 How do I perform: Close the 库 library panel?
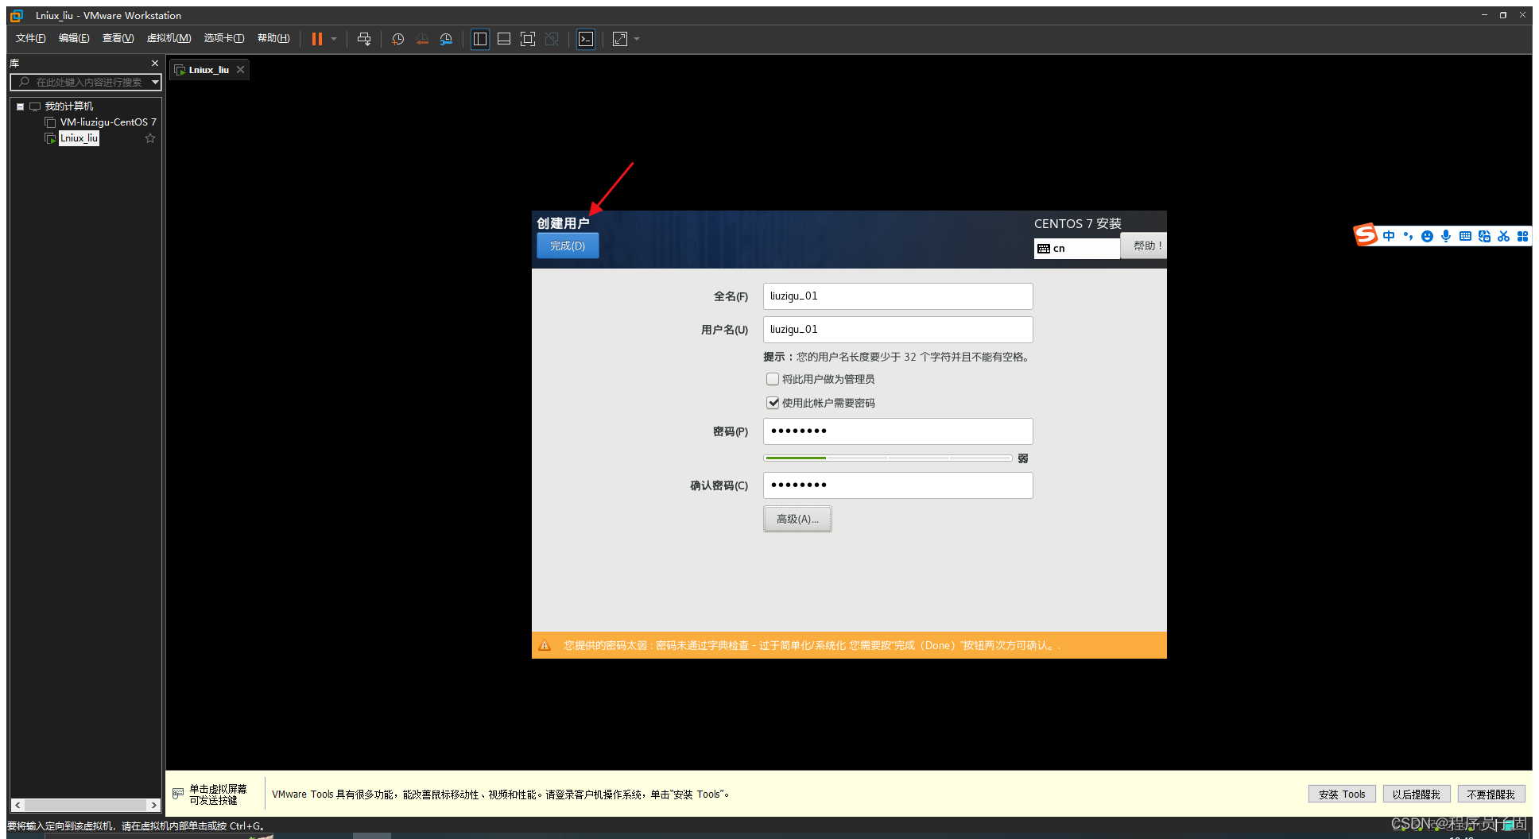(155, 63)
